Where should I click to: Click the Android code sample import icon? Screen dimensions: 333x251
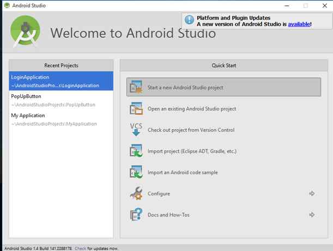tap(136, 172)
